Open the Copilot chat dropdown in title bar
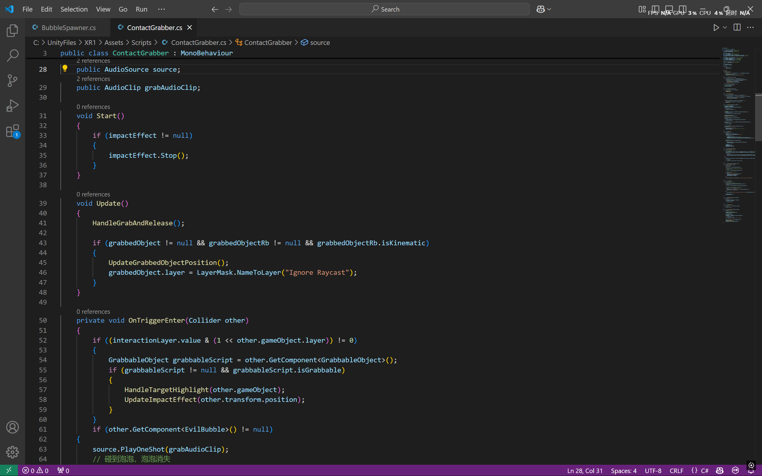The width and height of the screenshot is (762, 476). tap(549, 9)
